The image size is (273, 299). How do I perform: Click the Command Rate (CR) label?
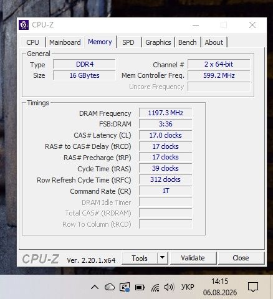[x=100, y=191]
